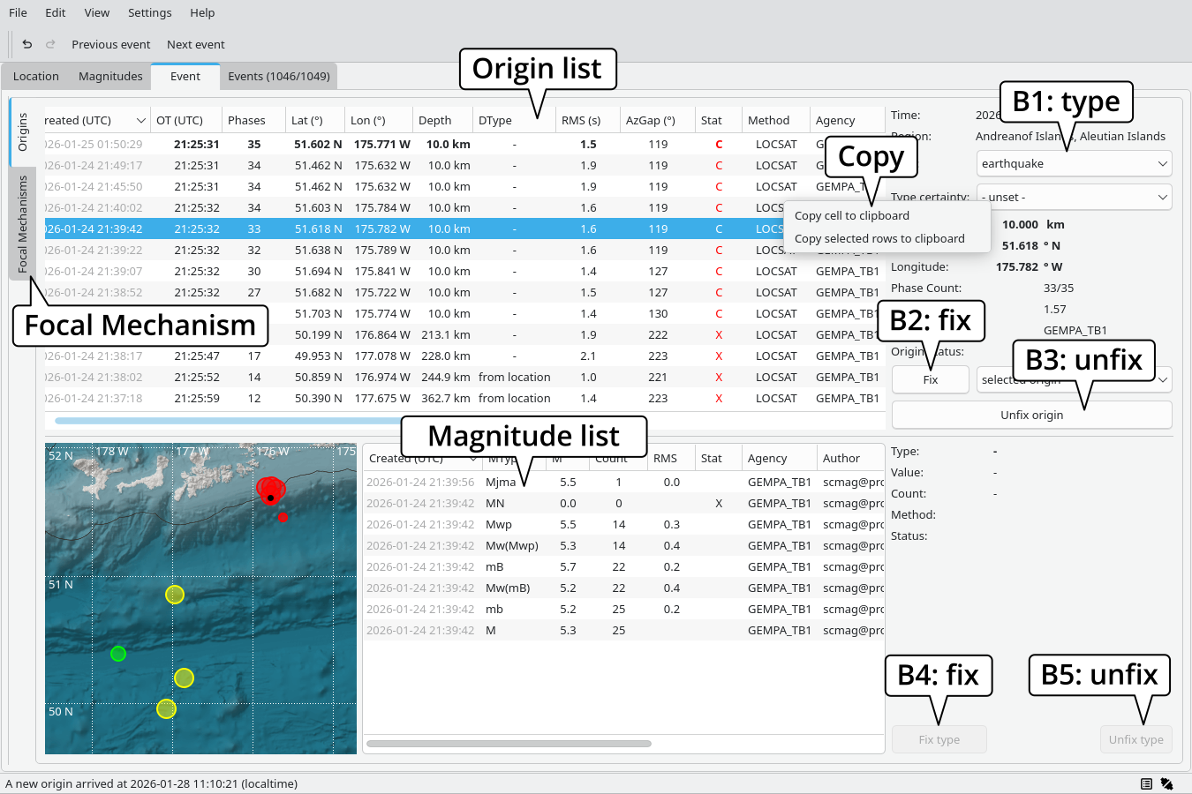Go to Next event in toolbar

point(195,44)
